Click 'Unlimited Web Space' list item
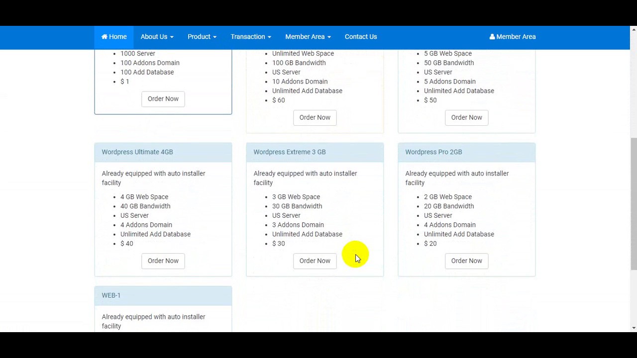637x358 pixels. click(303, 54)
